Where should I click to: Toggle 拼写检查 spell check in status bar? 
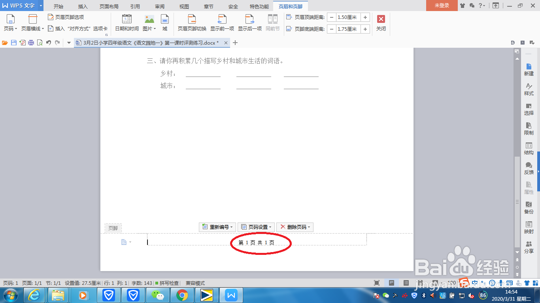[x=167, y=283]
